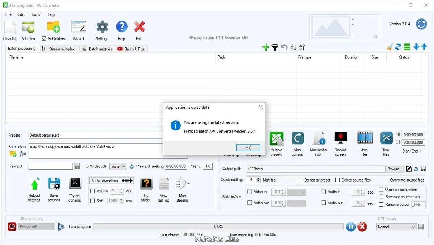Start Record screen tool
Viewport: 434px width, 245px height.
pos(341,138)
